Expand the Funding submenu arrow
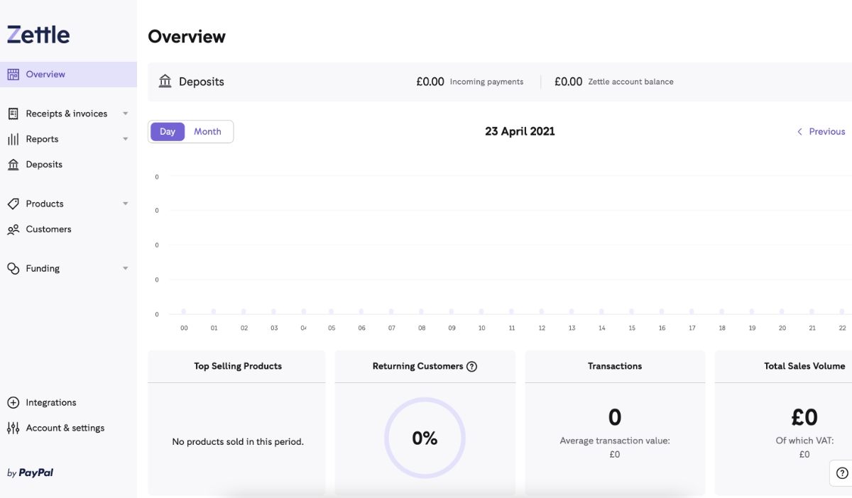 point(126,268)
